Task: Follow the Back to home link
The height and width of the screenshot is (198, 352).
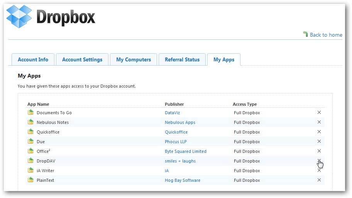Action: click(x=326, y=35)
